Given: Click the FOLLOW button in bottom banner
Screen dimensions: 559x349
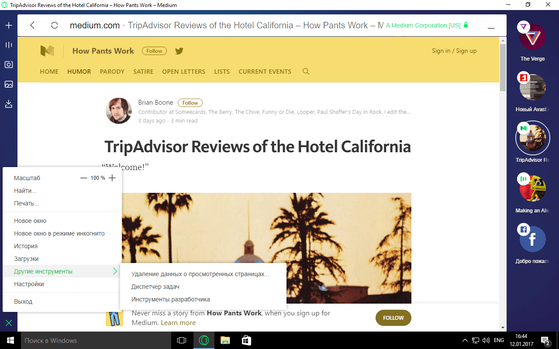Looking at the screenshot, I should click(x=393, y=318).
